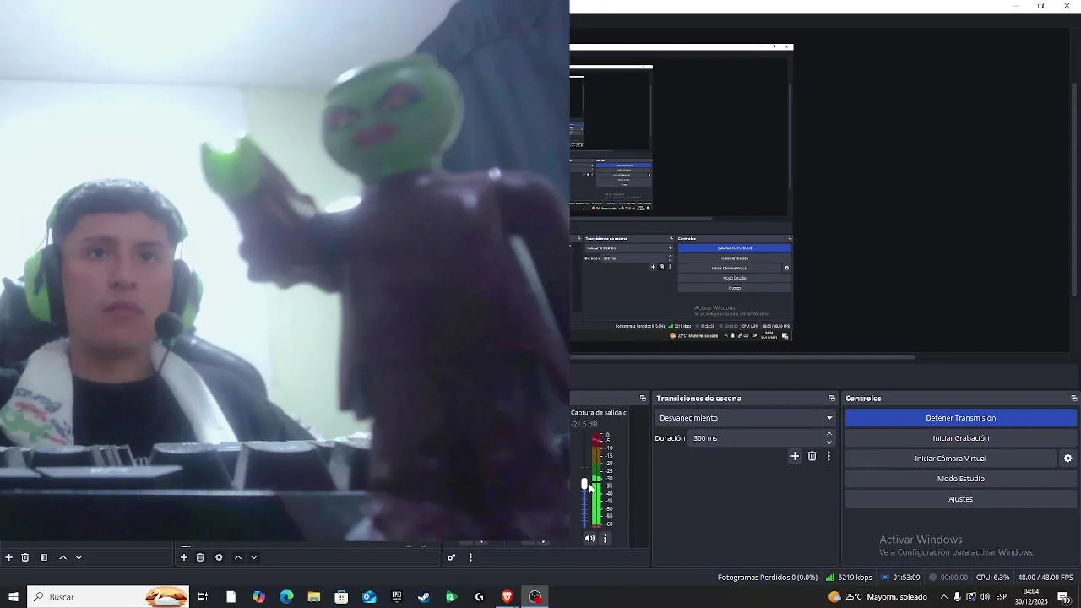Open advanced audio properties gears icon
Screen dimensions: 1081x608
[452, 557]
